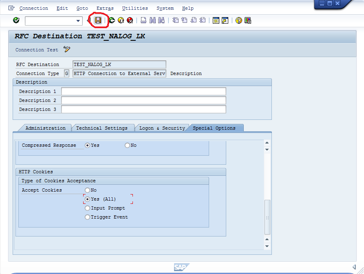Click the Connection Test wand icon

[67, 50]
